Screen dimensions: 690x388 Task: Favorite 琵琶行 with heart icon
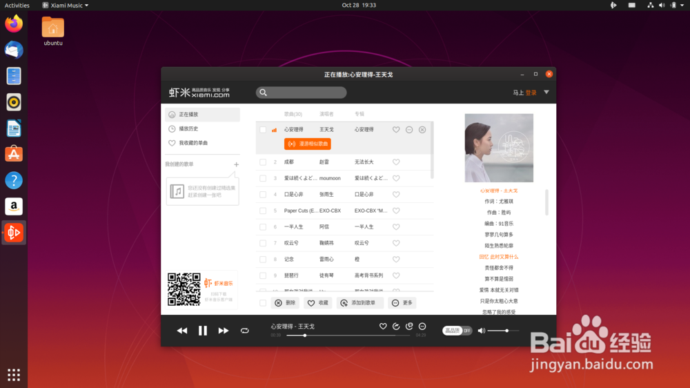point(396,275)
